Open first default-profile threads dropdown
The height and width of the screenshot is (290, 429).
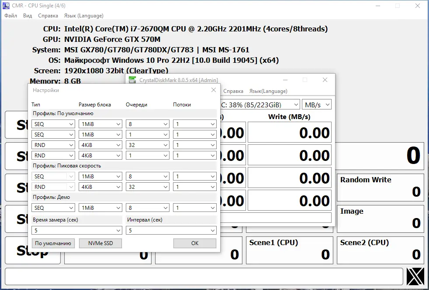[194, 124]
